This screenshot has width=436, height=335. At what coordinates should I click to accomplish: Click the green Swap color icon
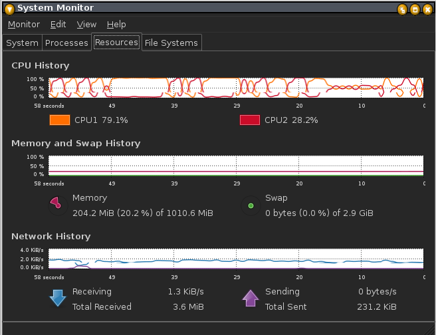tap(251, 205)
